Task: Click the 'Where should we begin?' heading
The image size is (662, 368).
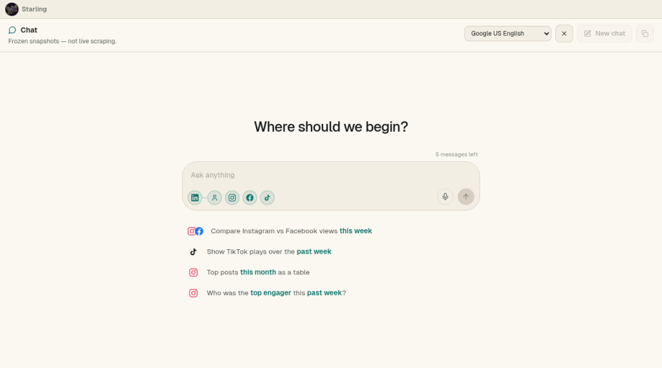Action: pos(331,127)
